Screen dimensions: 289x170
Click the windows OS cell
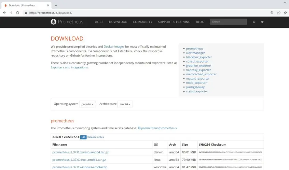160,167
